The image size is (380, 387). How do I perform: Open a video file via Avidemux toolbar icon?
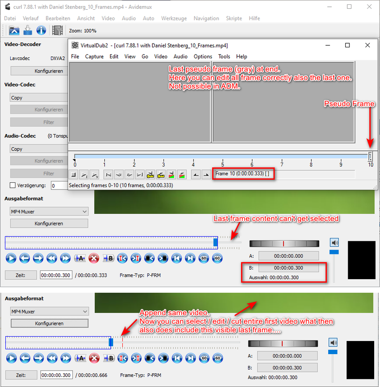pos(14,30)
